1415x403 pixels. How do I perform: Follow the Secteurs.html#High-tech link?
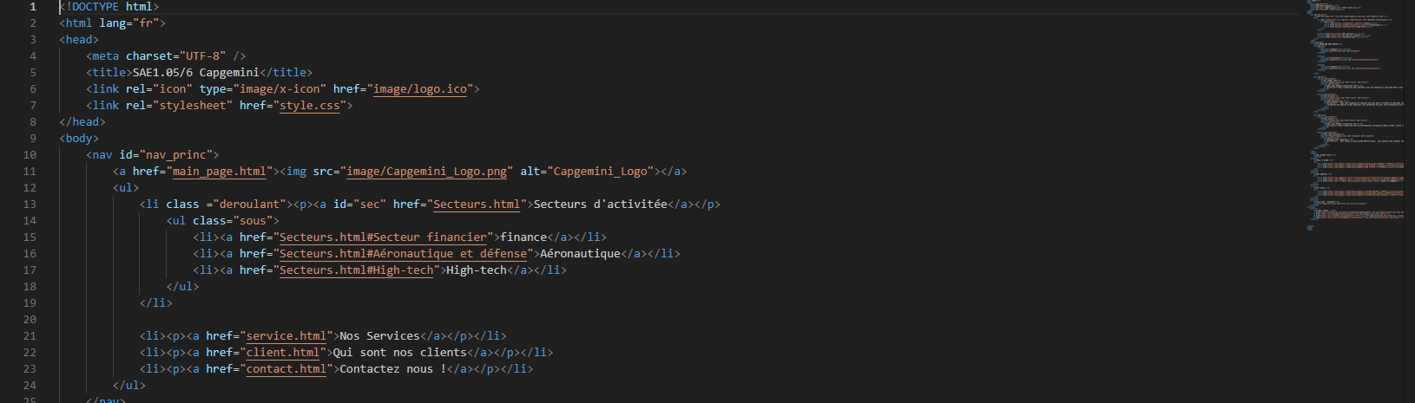click(x=356, y=270)
